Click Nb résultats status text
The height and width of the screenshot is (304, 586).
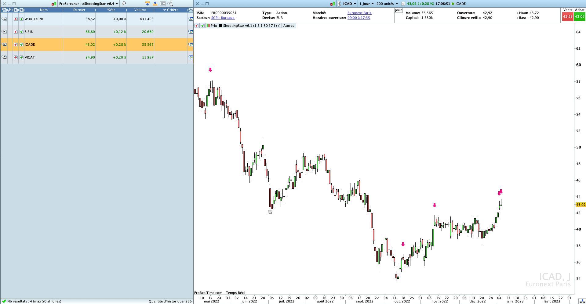pyautogui.click(x=34, y=301)
